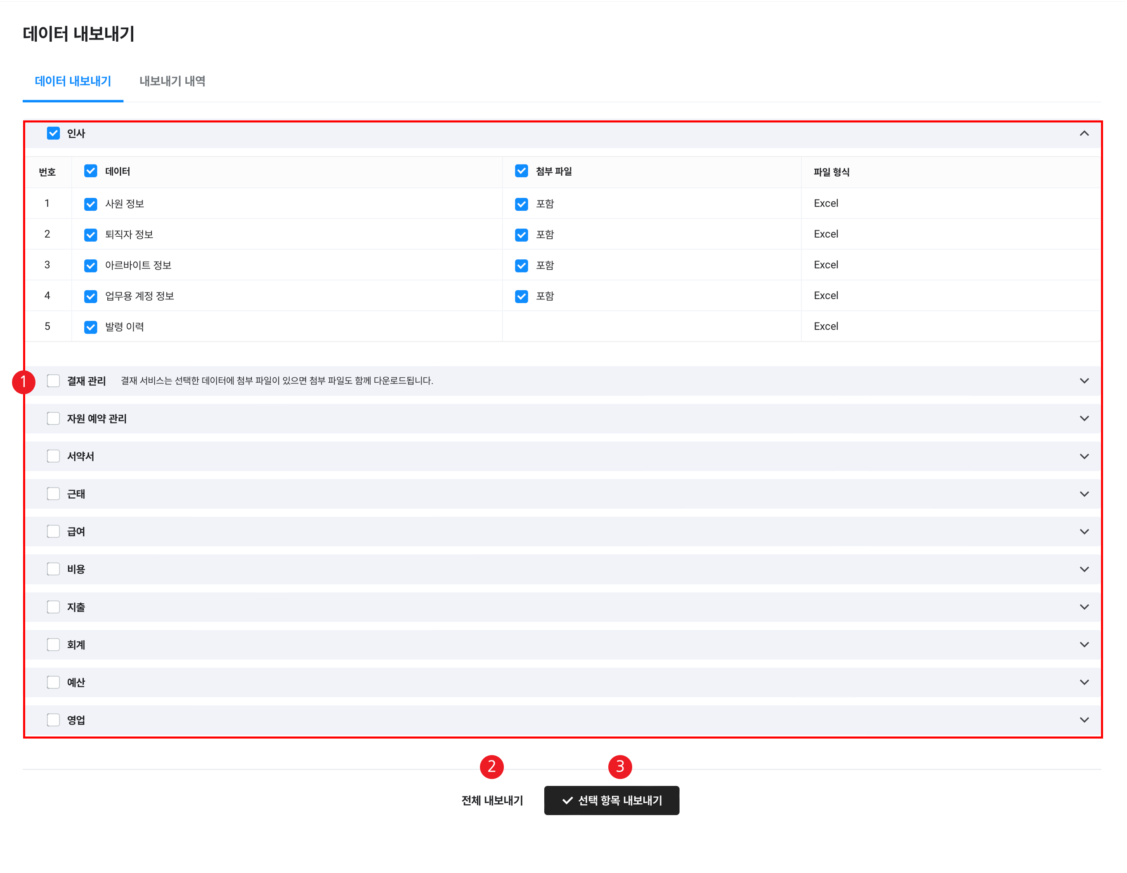1127x873 pixels.
Task: Check the 회계 category checkbox
Action: coord(53,645)
